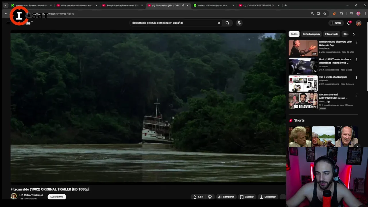Open more actions three-dot under video

click(283, 197)
